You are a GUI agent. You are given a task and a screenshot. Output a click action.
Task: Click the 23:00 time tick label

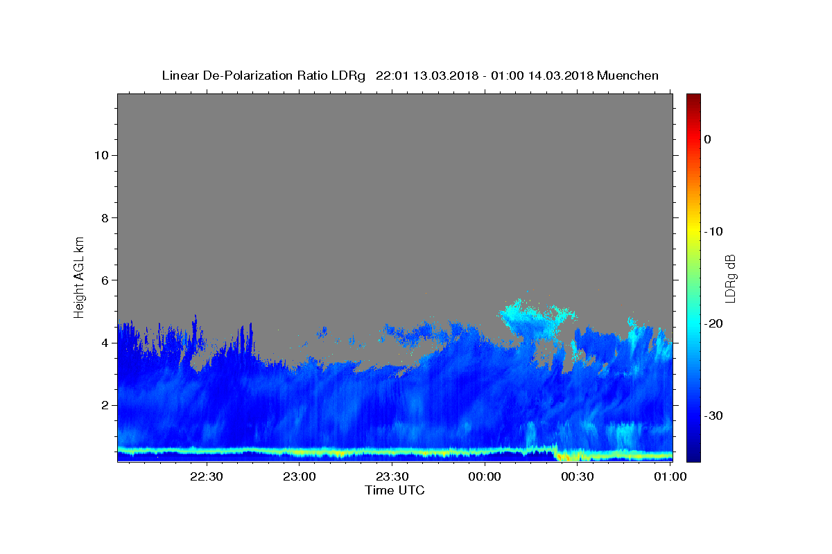point(300,477)
